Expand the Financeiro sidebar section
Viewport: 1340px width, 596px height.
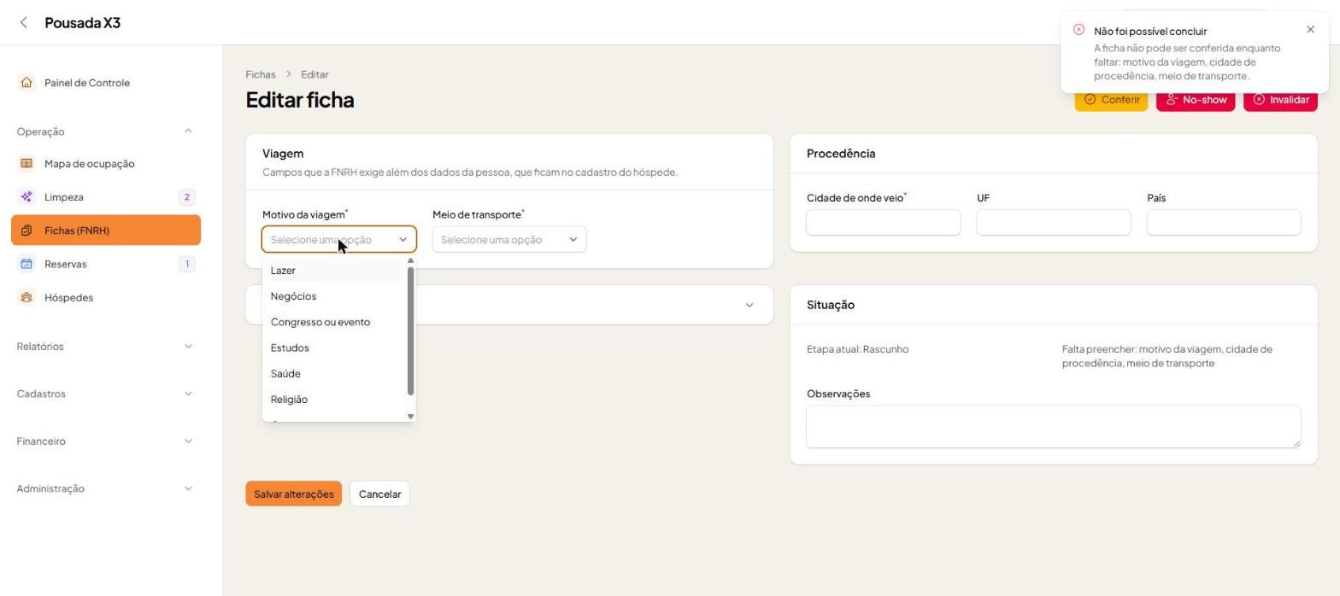click(188, 441)
